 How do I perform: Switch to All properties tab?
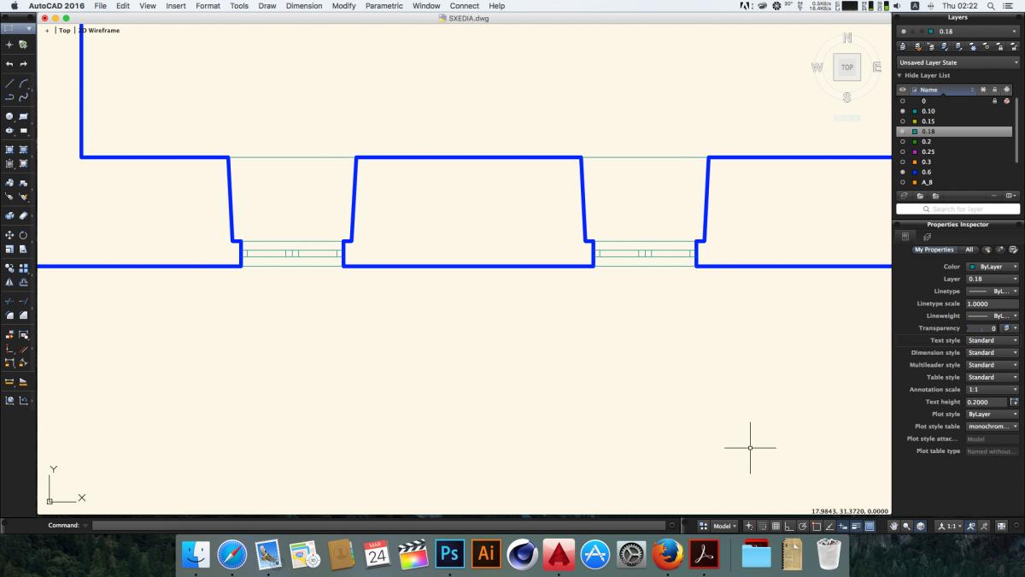(x=969, y=250)
